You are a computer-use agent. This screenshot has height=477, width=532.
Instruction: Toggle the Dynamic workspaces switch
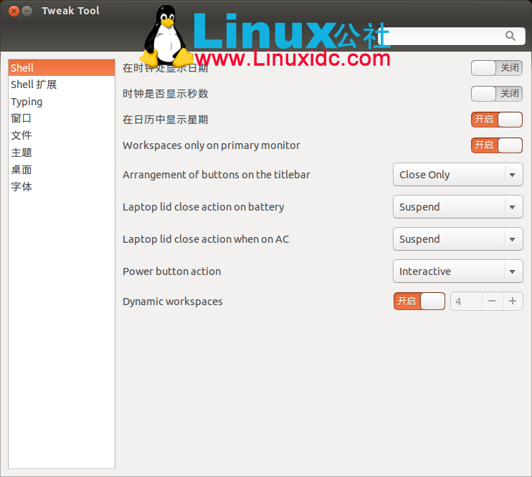(419, 301)
